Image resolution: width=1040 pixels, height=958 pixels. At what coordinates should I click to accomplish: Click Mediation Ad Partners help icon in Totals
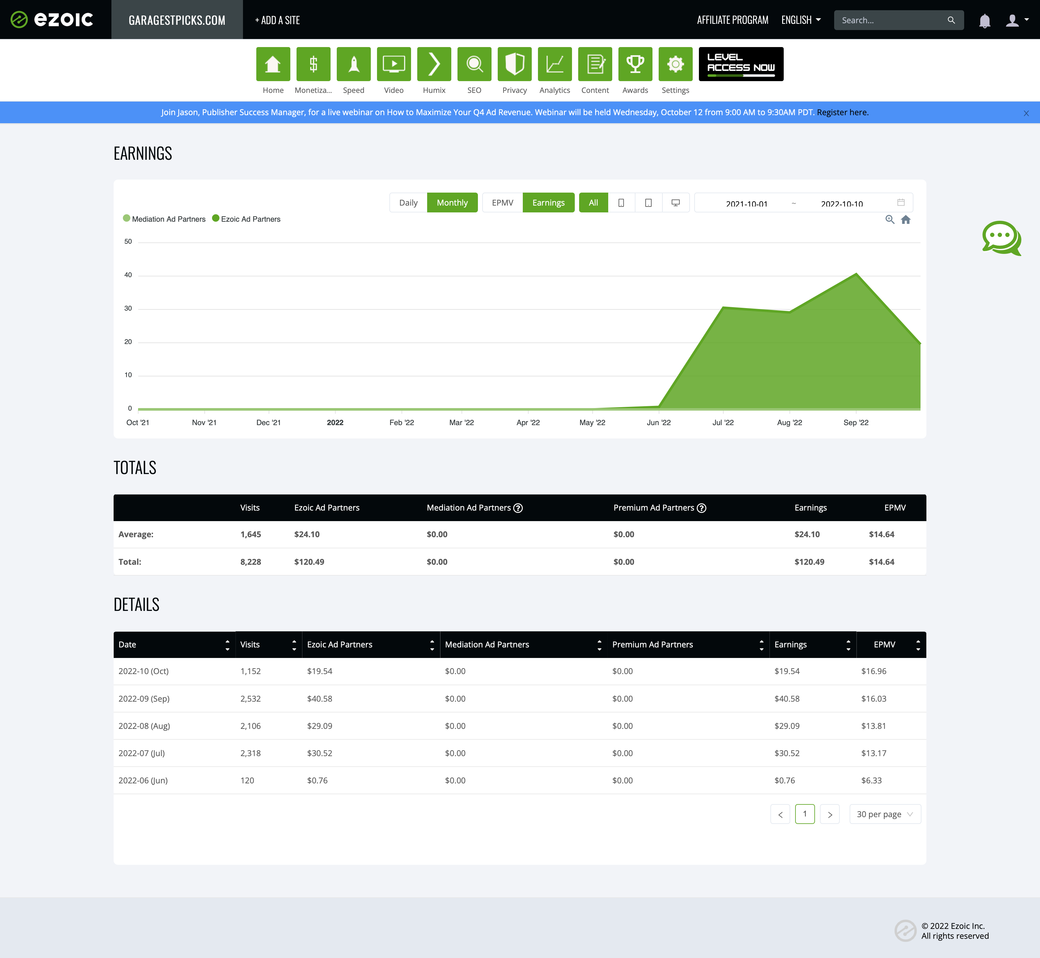pos(518,508)
